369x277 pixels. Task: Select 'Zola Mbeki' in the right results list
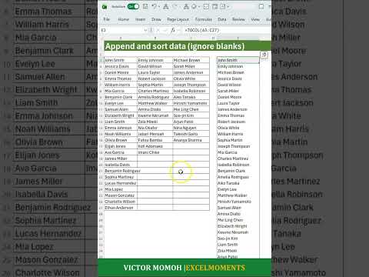coord(238,251)
